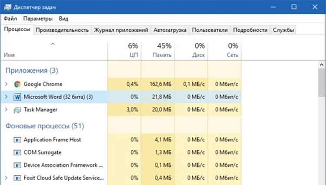Switch to the Автозагрузка tab

tap(170, 30)
